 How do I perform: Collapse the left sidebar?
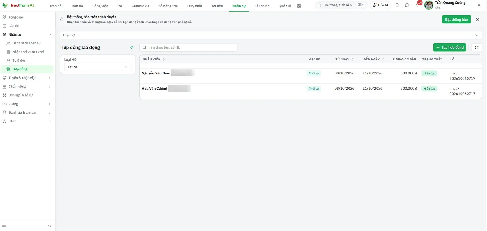click(x=49, y=226)
